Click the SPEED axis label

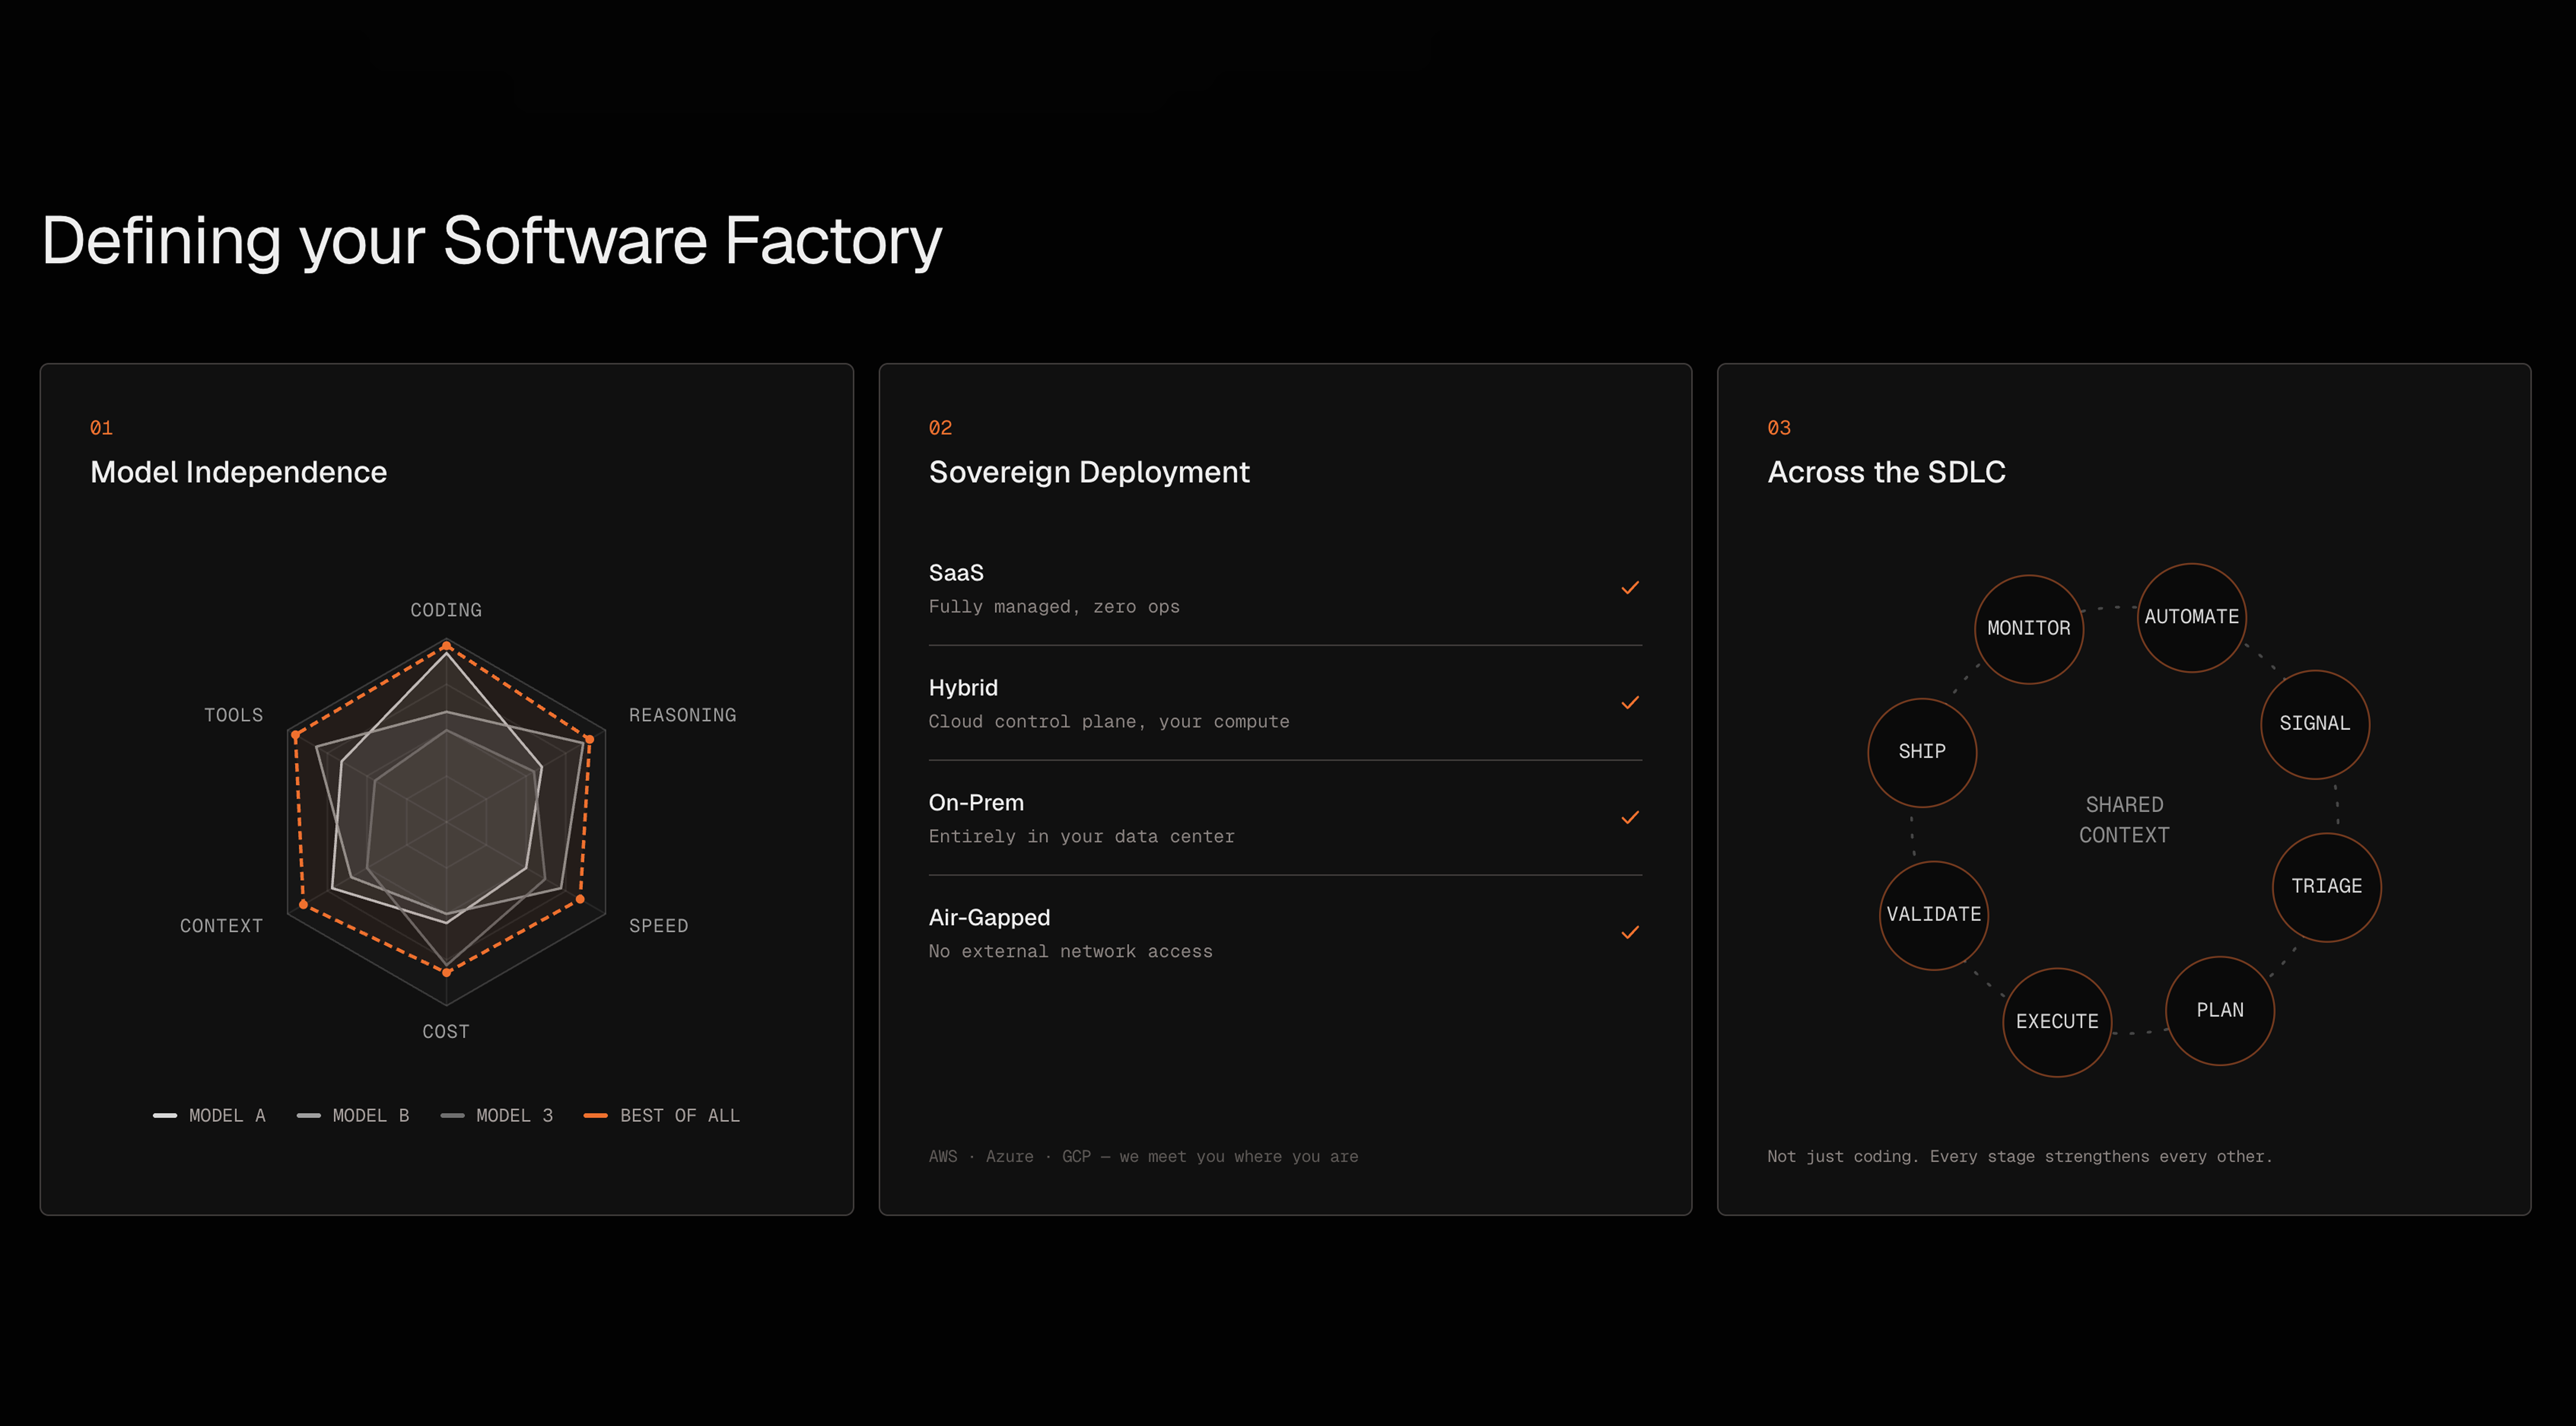(x=658, y=926)
